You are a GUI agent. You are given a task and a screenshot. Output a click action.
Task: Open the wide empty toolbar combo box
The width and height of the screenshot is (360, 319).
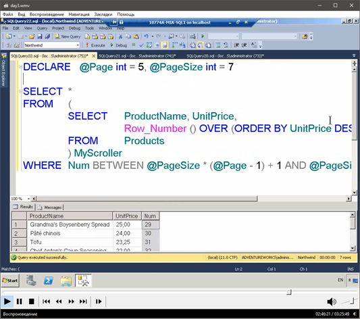(x=269, y=36)
